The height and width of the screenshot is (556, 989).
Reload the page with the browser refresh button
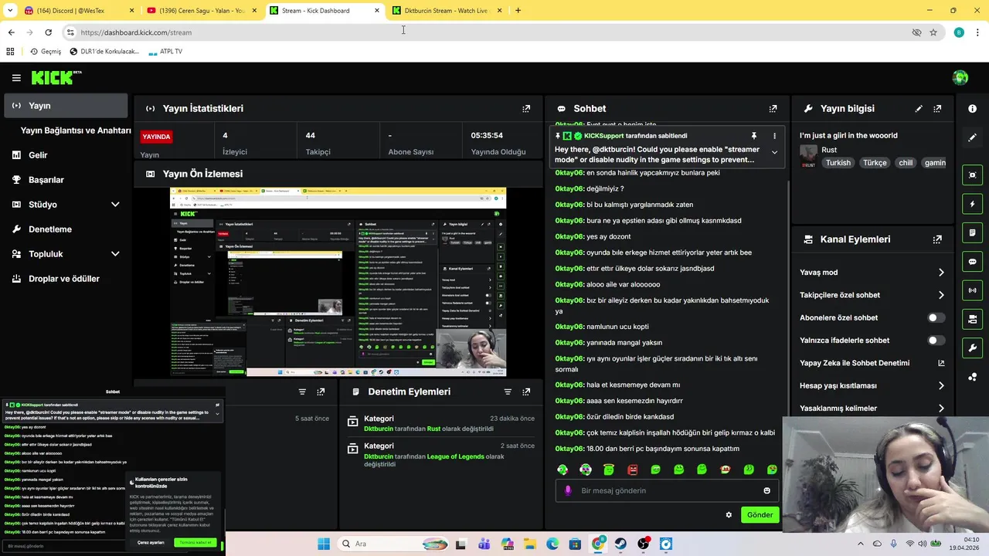pyautogui.click(x=48, y=32)
